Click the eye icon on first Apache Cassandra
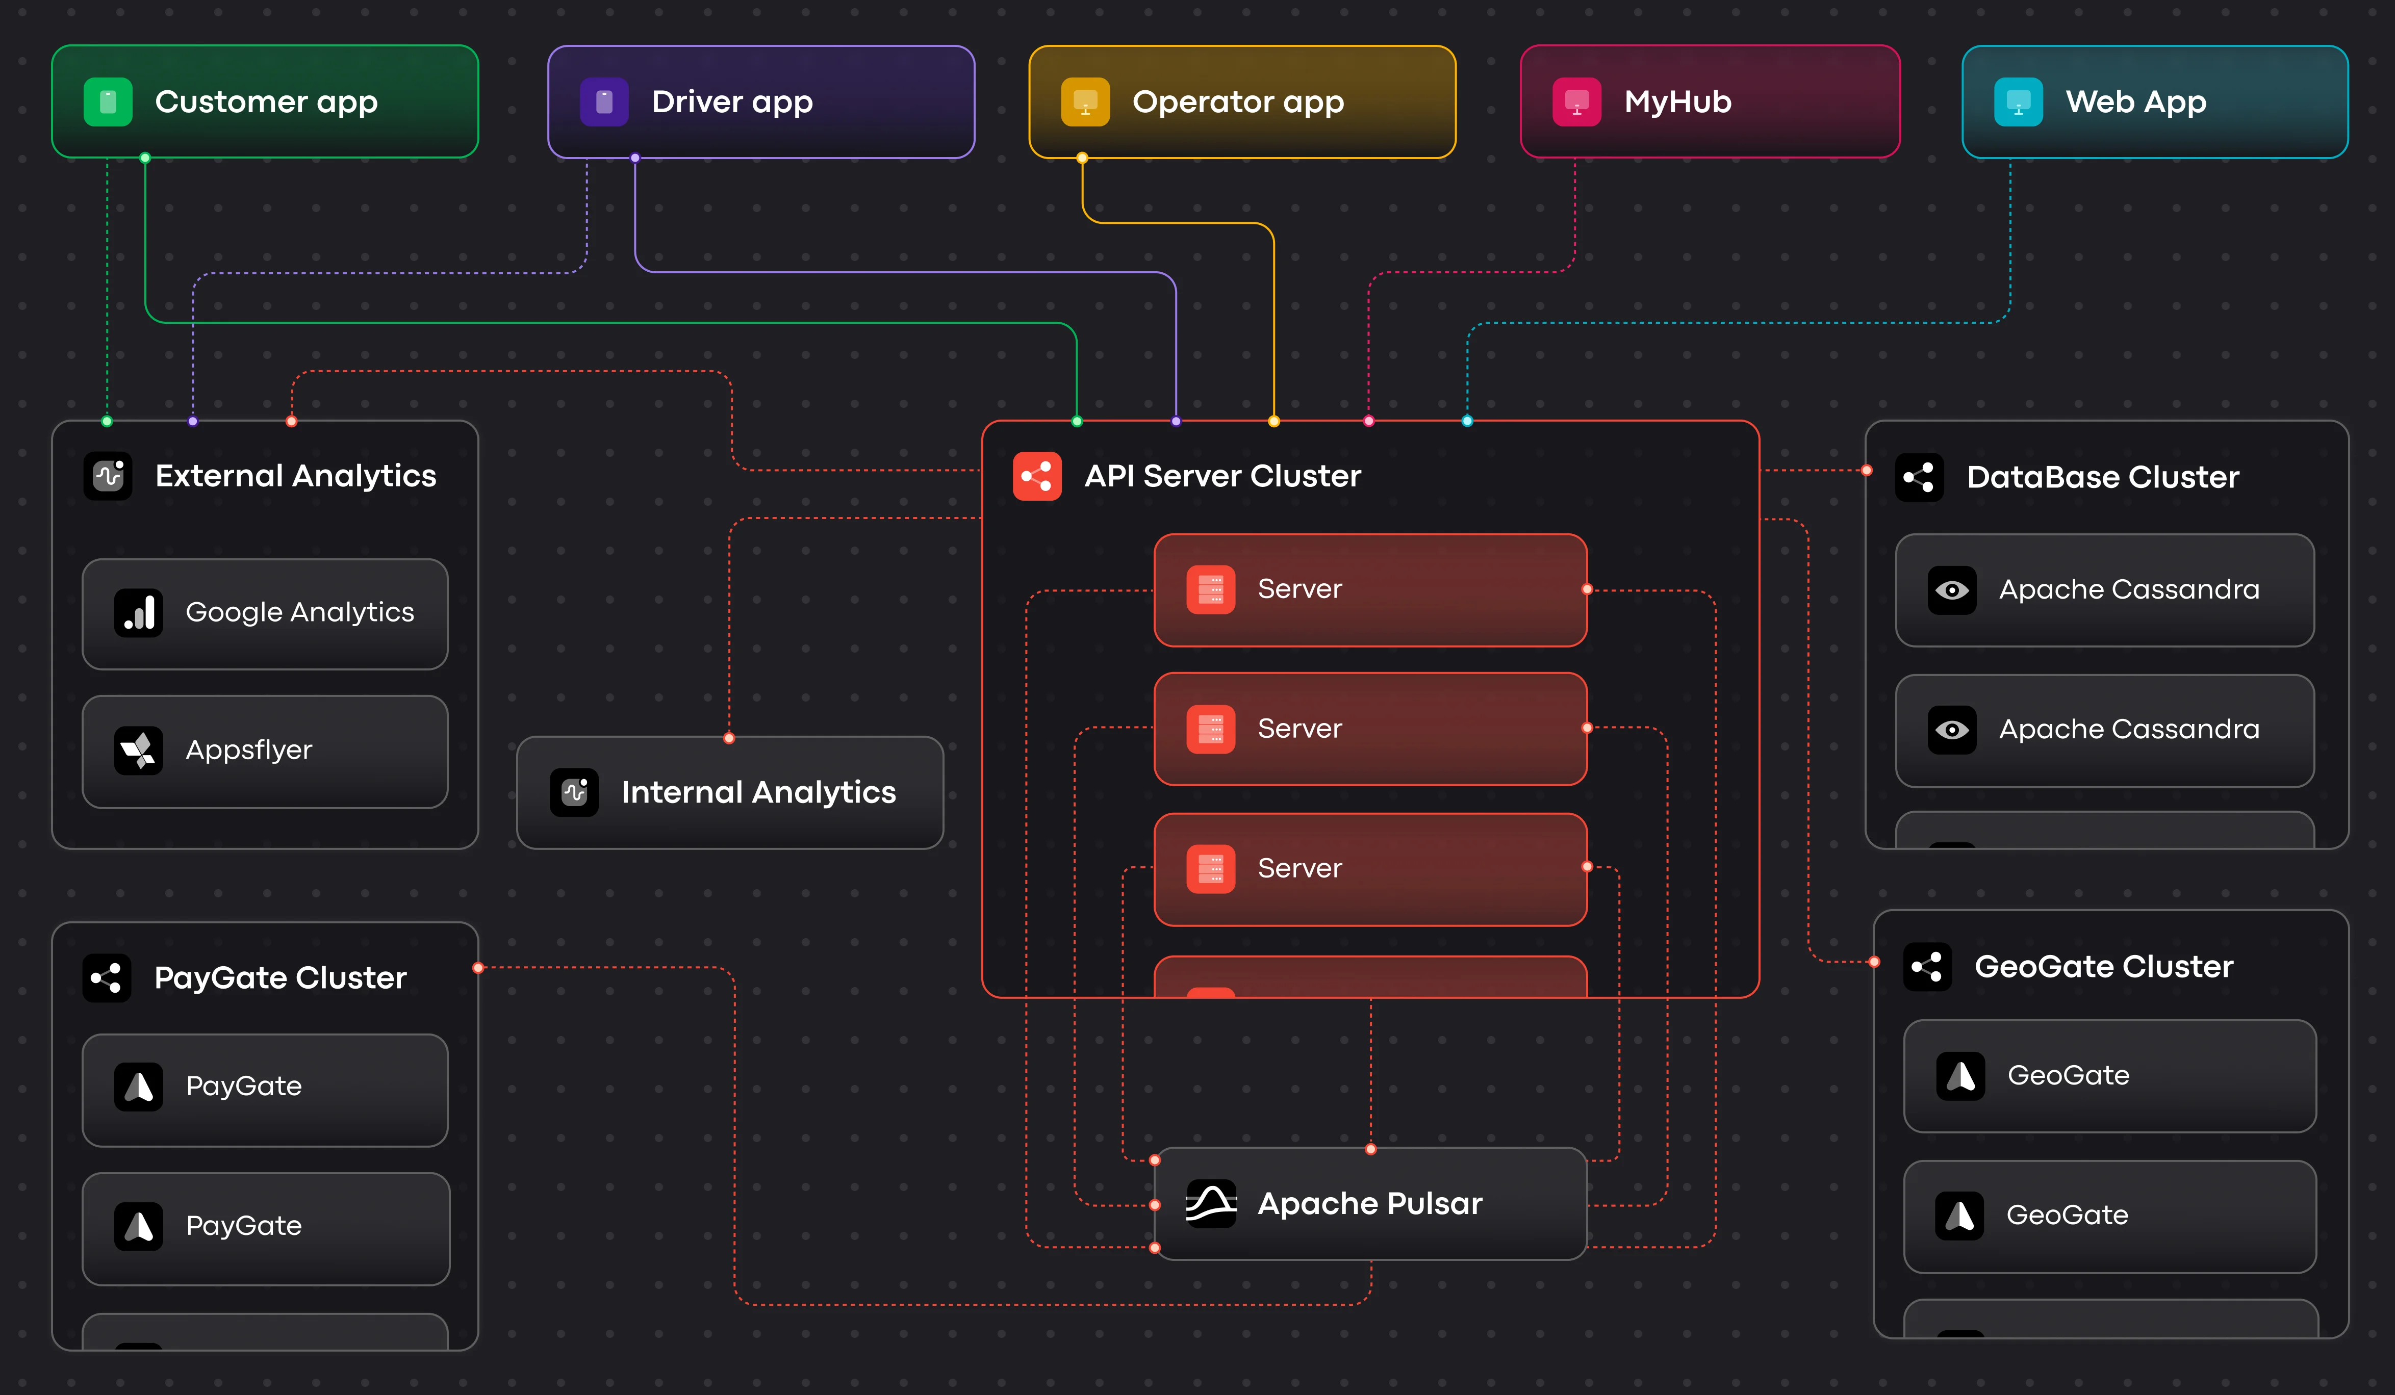 (1951, 590)
